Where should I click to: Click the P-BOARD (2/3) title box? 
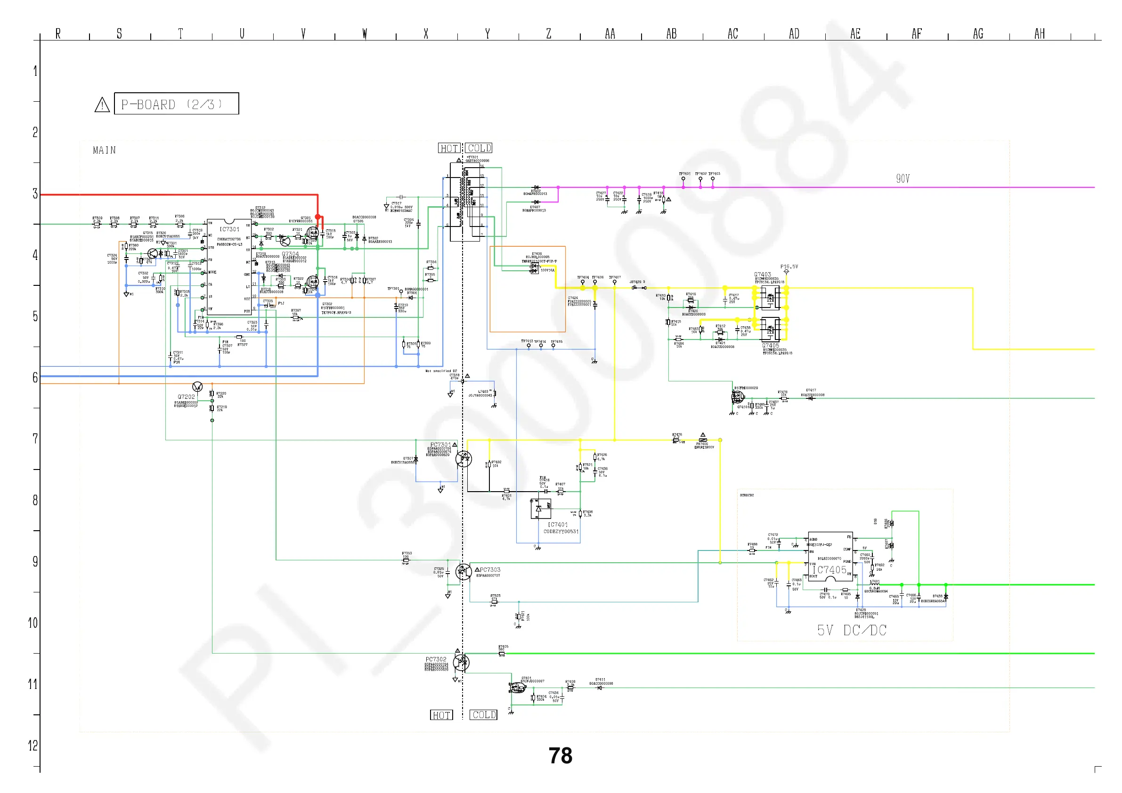click(x=177, y=104)
